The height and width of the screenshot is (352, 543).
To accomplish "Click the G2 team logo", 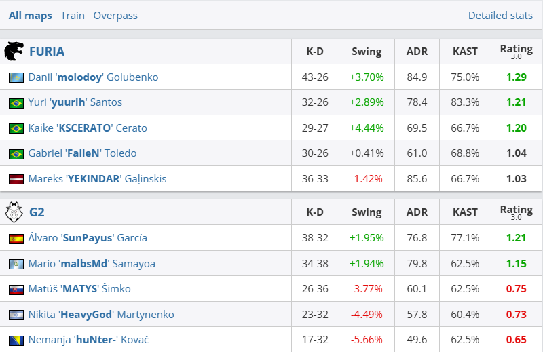I will pos(14,212).
